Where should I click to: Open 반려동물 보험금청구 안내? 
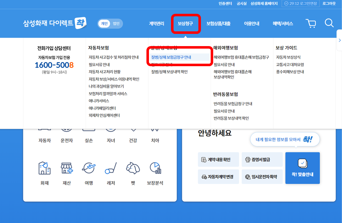click(x=233, y=104)
